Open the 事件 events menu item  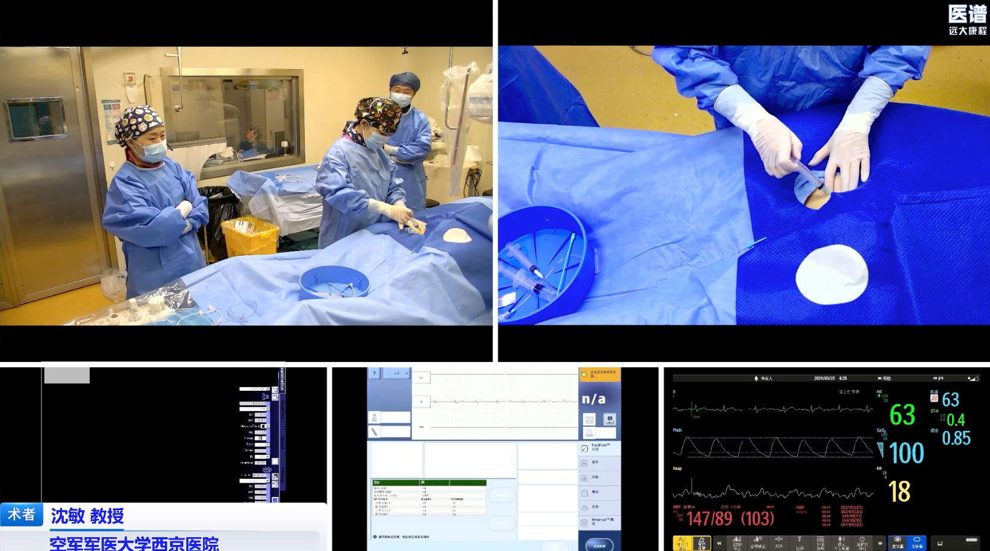[x=599, y=463]
